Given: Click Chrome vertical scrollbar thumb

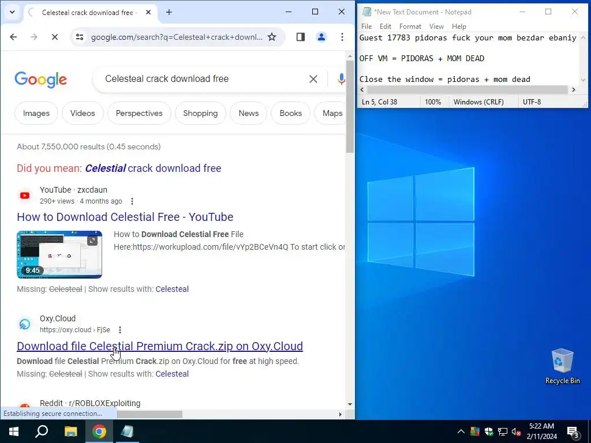Looking at the screenshot, I should coord(350,106).
